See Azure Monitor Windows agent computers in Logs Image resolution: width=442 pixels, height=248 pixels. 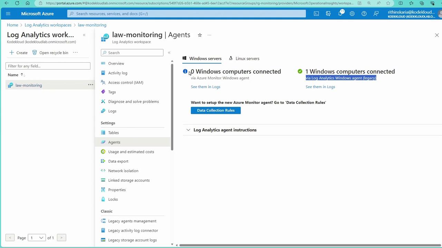pos(205,87)
